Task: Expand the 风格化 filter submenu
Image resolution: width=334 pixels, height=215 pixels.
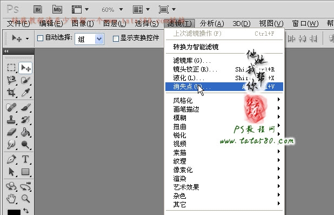Action: pyautogui.click(x=224, y=100)
